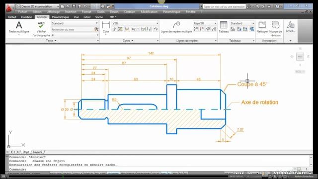Click the add leader icon under RepV2B
The image size is (318, 179).
(196, 29)
